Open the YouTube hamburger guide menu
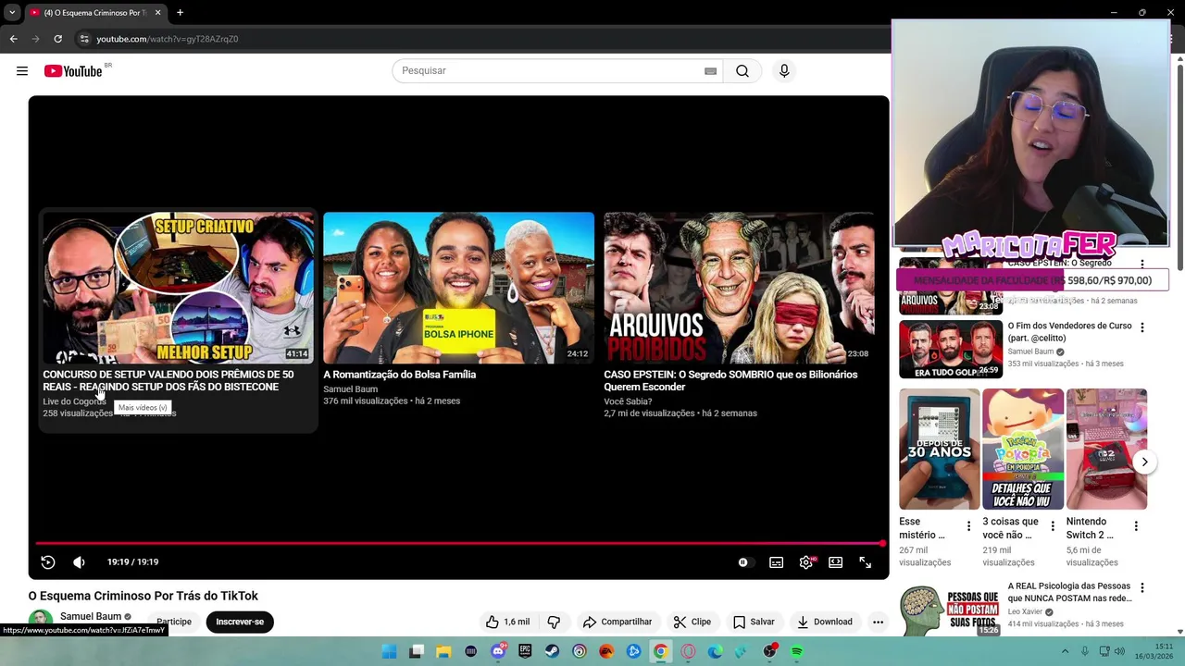 point(22,71)
